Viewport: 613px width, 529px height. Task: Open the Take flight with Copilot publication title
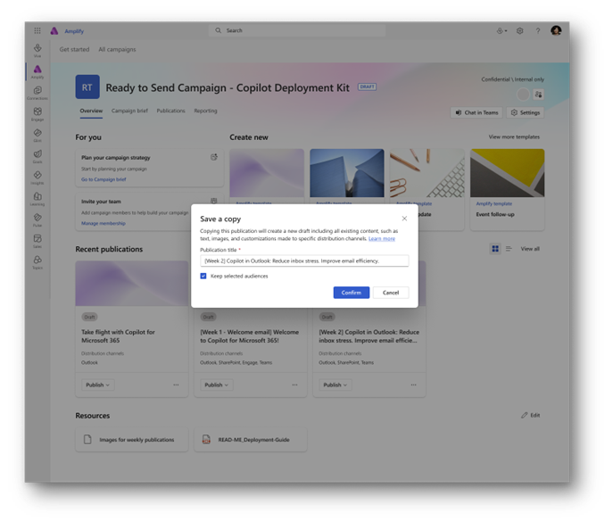point(118,336)
